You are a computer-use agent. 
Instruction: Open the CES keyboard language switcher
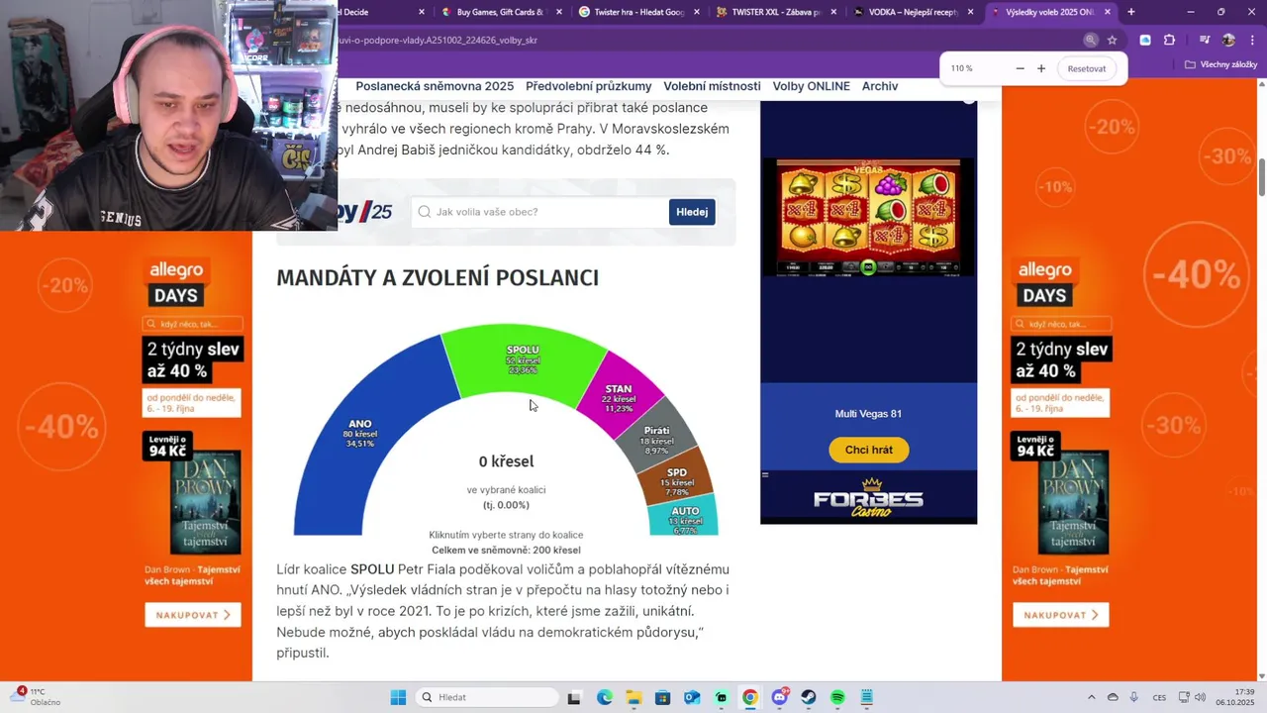(1159, 697)
